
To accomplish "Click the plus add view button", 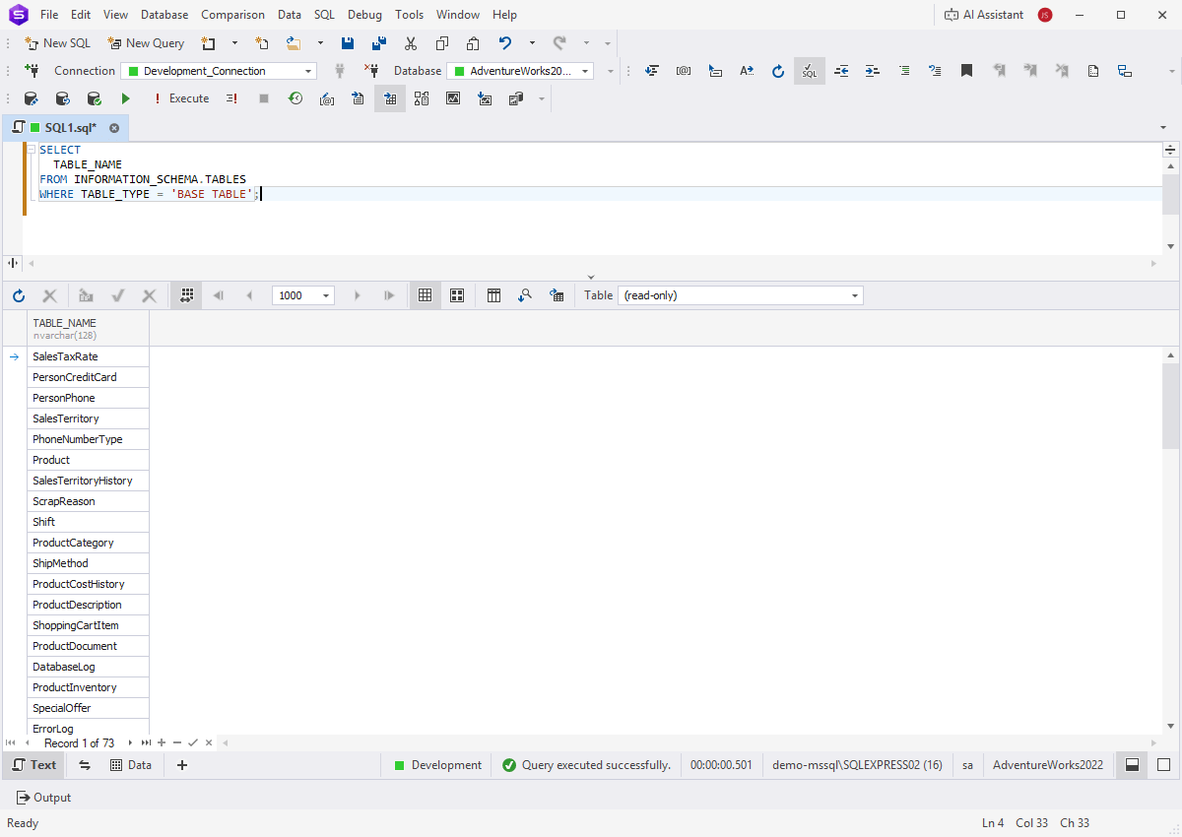I will coord(182,765).
